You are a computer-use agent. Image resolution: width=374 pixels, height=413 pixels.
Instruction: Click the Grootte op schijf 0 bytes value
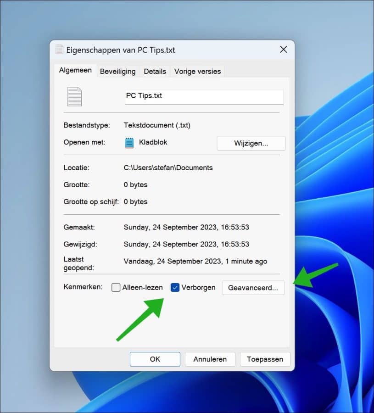(x=135, y=202)
